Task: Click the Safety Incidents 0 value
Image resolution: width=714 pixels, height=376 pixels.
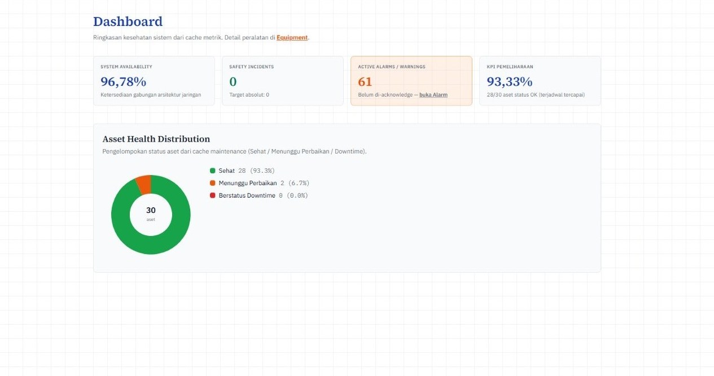Action: pos(233,81)
